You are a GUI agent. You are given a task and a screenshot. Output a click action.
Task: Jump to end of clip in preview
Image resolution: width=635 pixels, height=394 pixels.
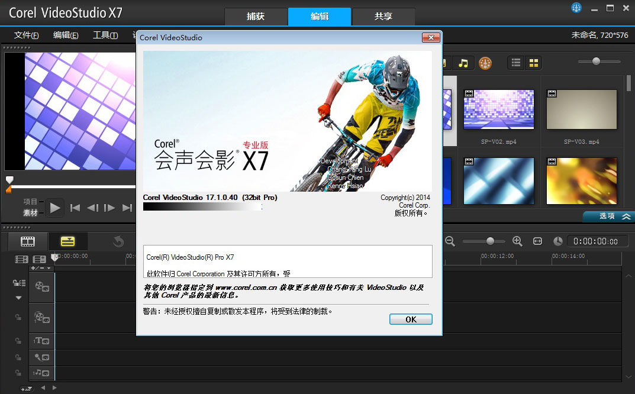[x=127, y=208]
